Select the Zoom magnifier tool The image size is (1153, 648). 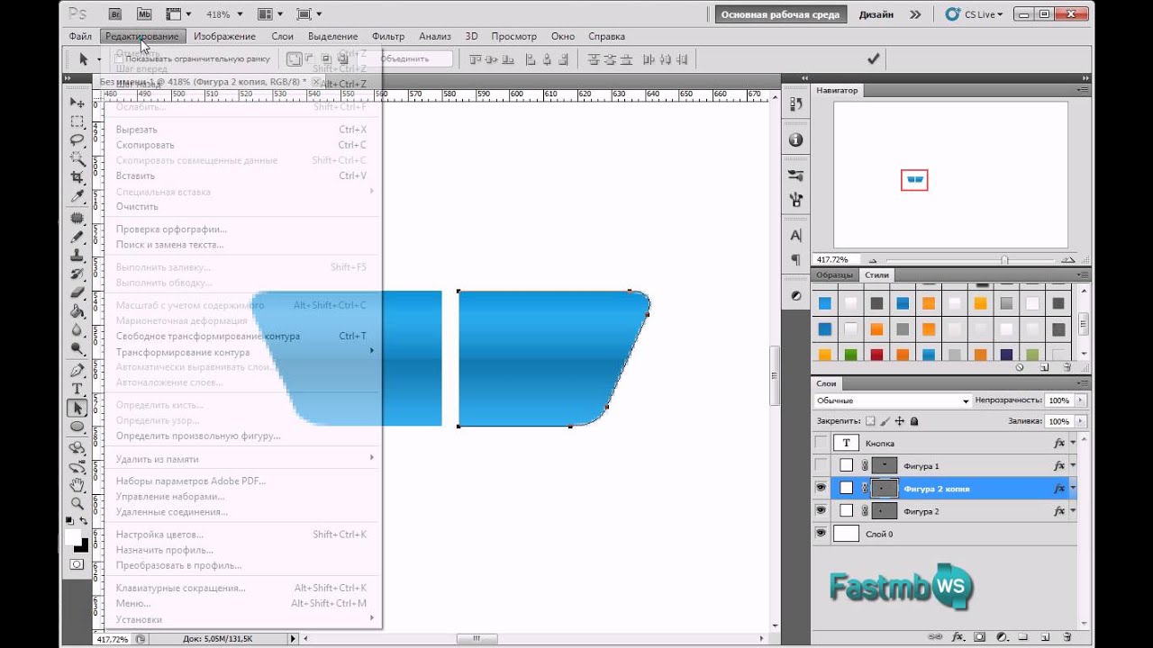77,504
